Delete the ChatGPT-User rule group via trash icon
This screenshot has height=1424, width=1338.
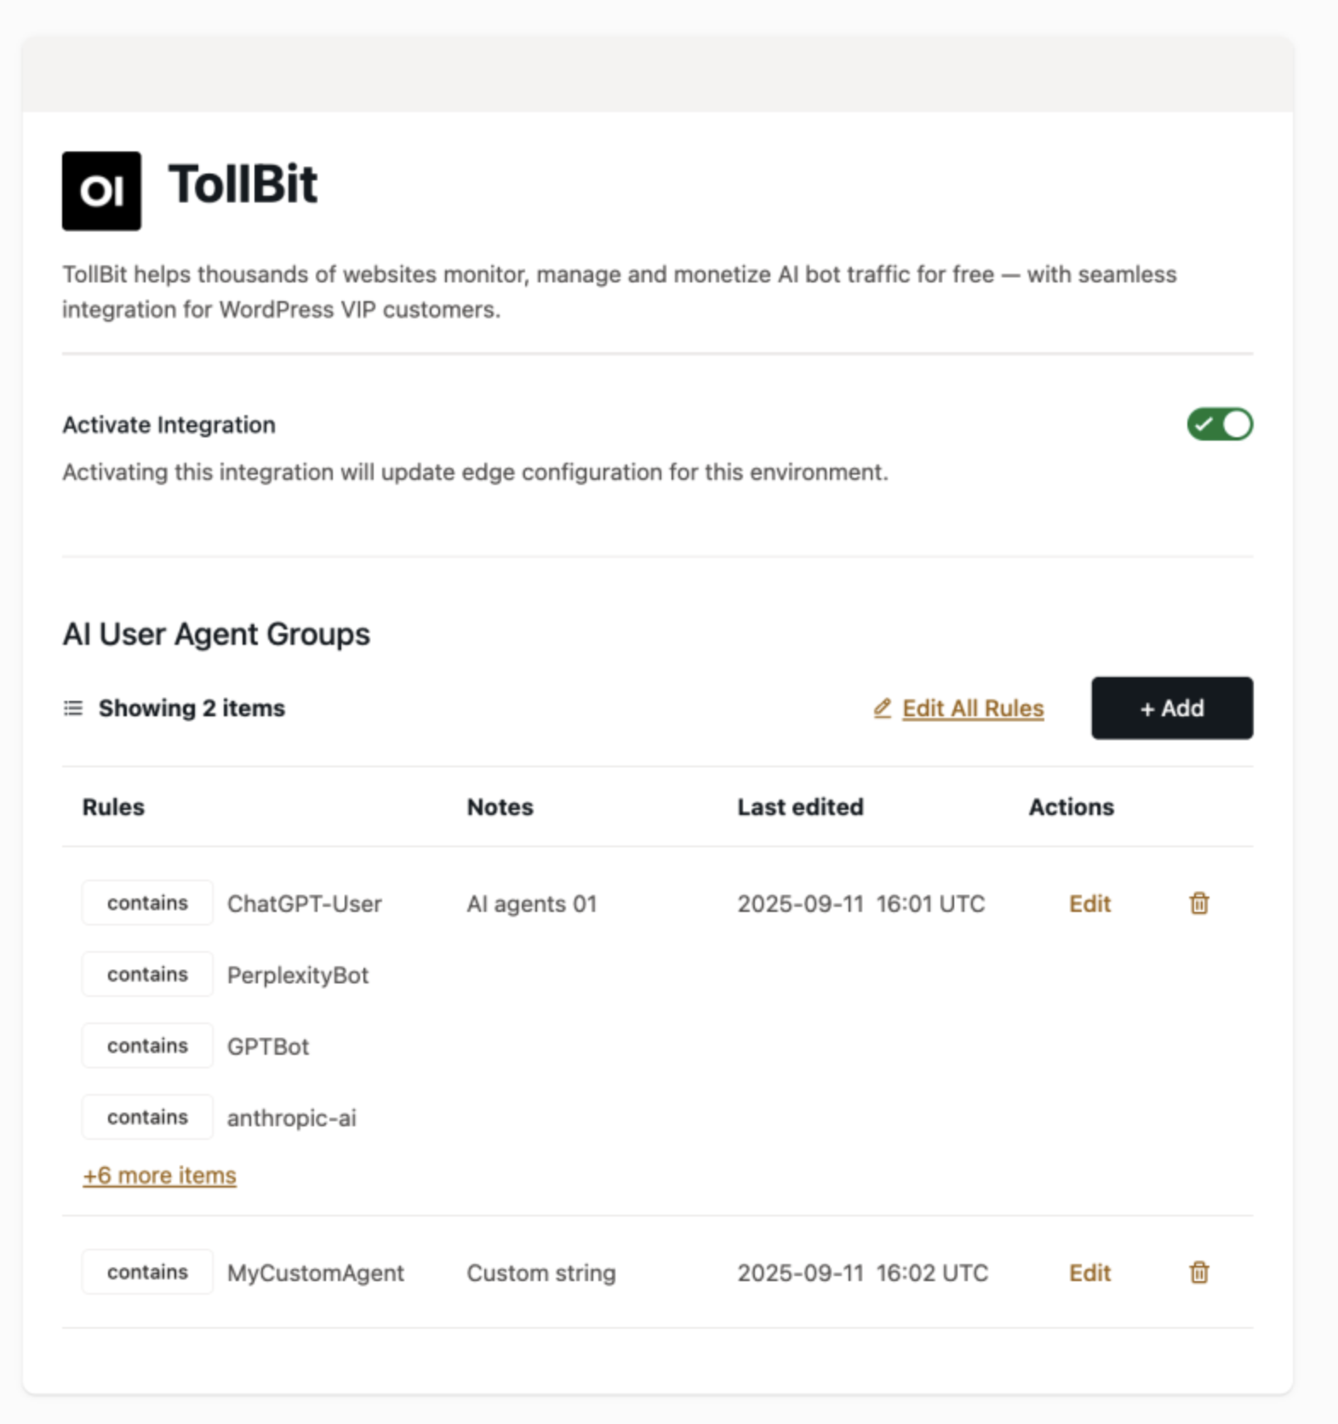[x=1198, y=903]
